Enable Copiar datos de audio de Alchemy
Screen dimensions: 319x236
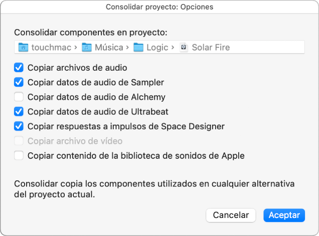[x=19, y=97]
